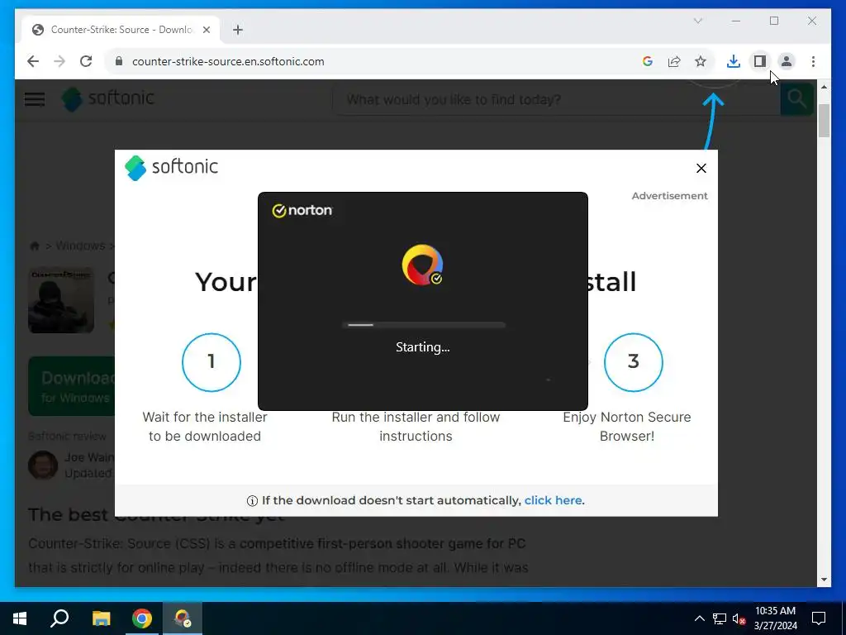Expand the tab search chevron
The image size is (846, 635).
click(698, 21)
